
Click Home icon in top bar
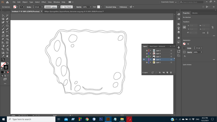click(x=7, y=2)
